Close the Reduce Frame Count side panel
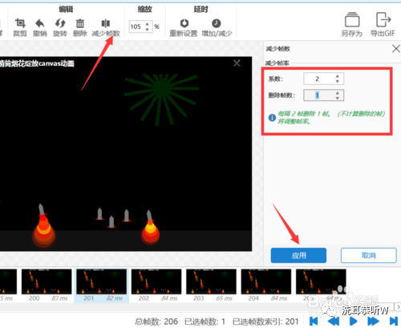Image resolution: width=401 pixels, height=328 pixels. [x=396, y=49]
